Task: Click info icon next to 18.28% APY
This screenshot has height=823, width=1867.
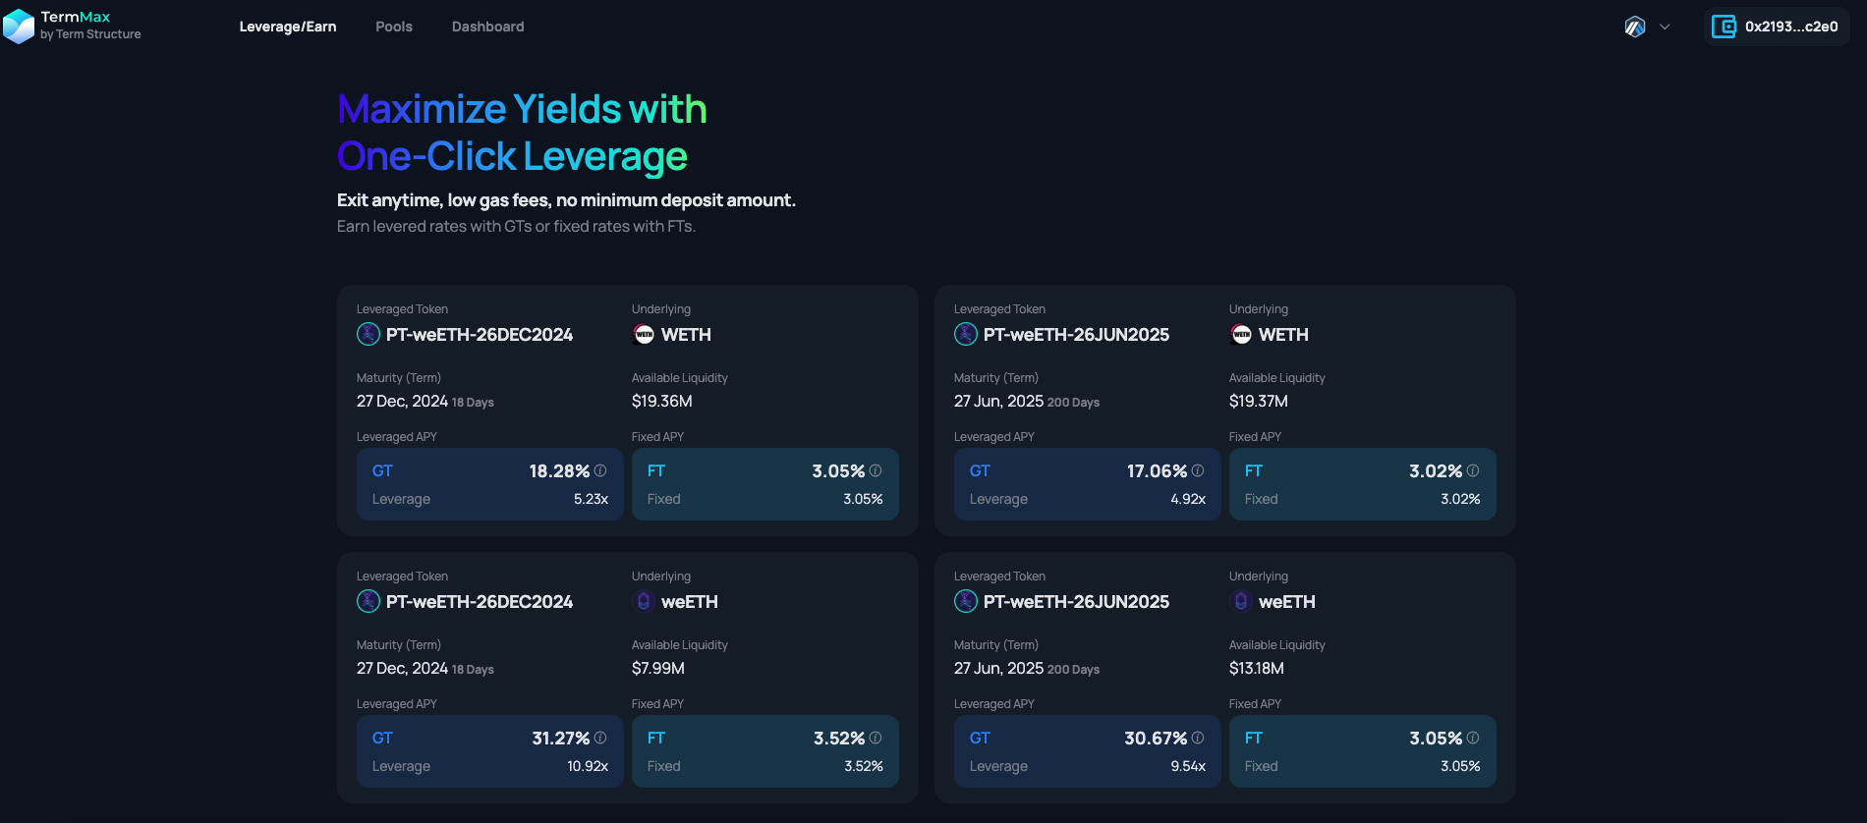Action: point(600,470)
